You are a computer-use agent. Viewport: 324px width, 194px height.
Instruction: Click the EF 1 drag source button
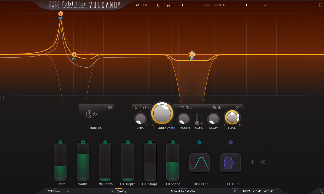point(230,142)
